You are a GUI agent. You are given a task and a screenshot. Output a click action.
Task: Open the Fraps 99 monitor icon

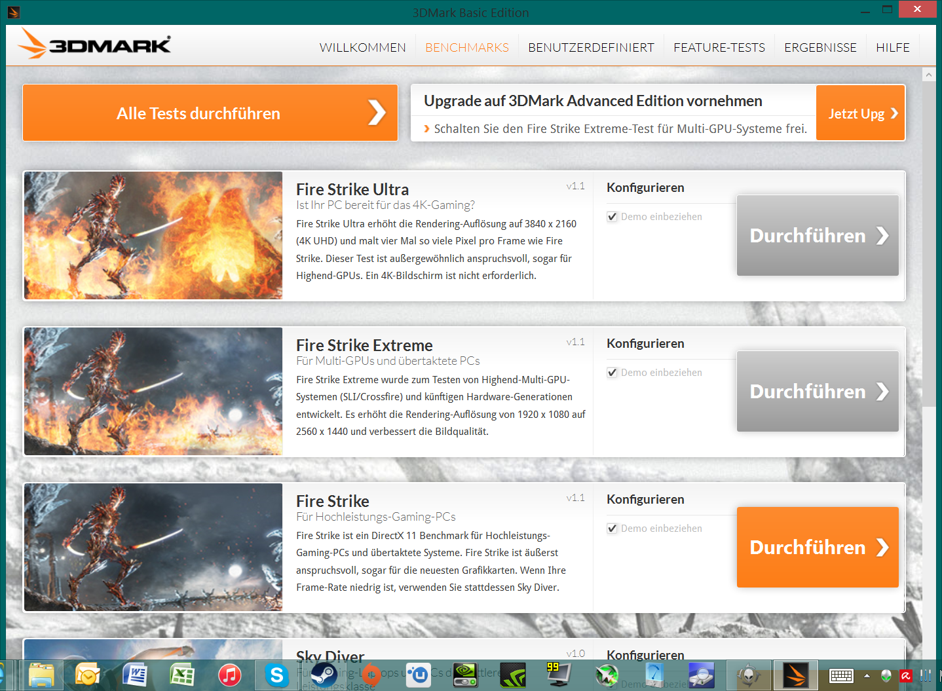pos(559,675)
